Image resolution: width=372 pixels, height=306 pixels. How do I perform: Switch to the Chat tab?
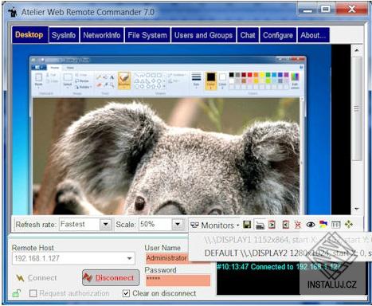(x=248, y=35)
